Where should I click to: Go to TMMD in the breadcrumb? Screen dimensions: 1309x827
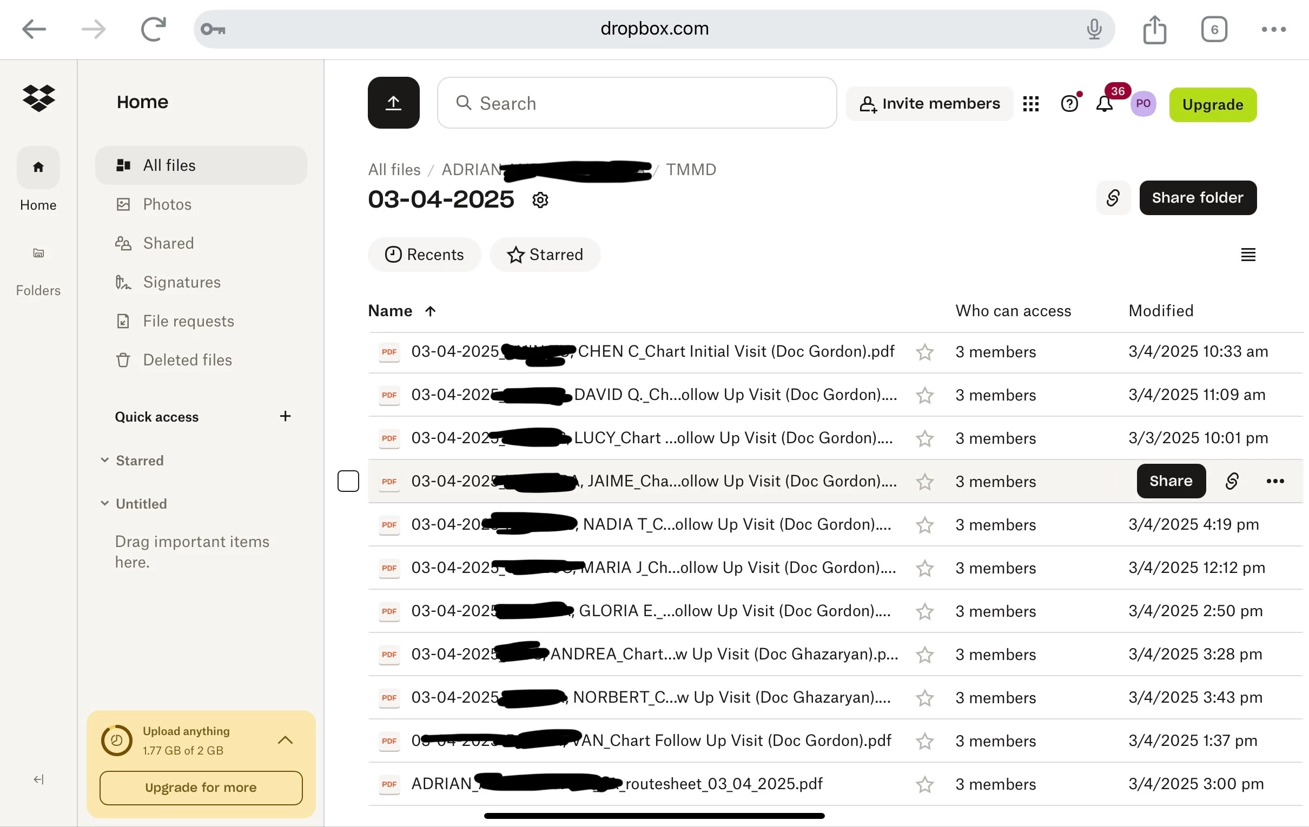(691, 170)
